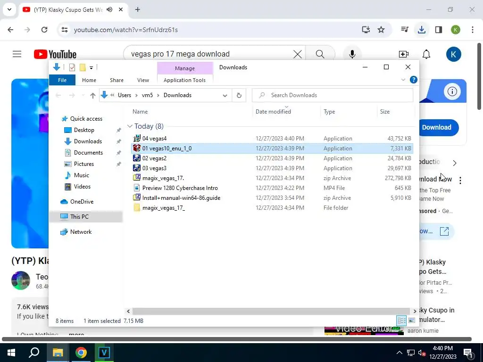This screenshot has height=362, width=483.
Task: Click the YouTube Create video icon
Action: (404, 54)
